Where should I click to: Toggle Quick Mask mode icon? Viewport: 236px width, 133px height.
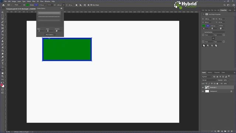(3, 89)
